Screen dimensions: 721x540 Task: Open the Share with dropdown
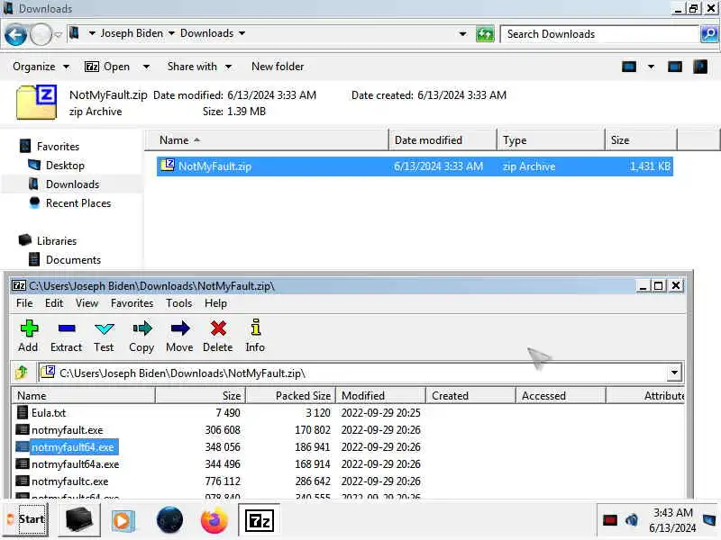(199, 67)
